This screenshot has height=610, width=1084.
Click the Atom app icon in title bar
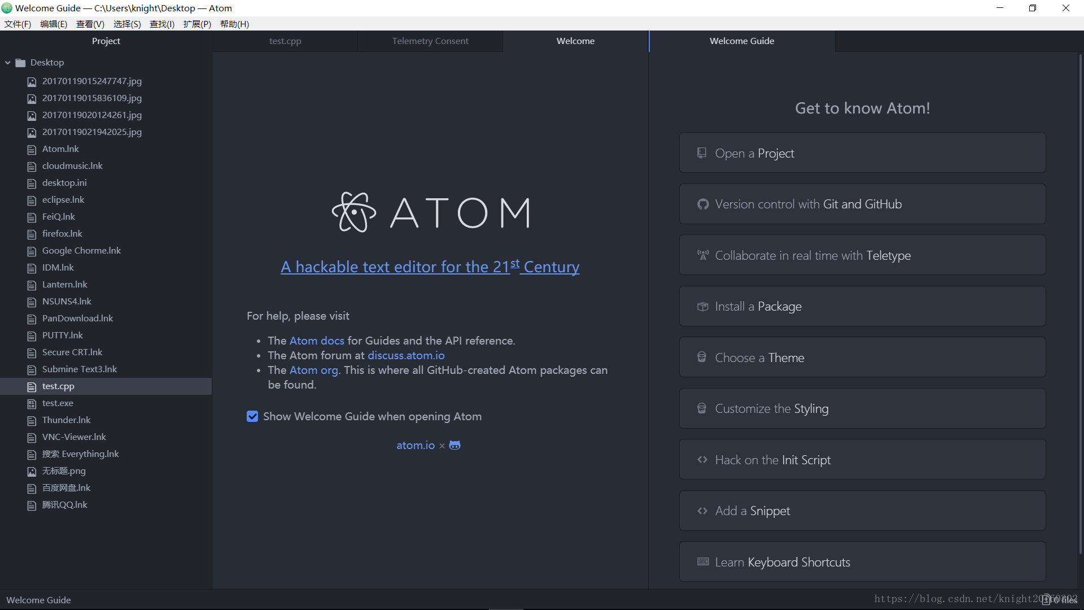[x=7, y=8]
